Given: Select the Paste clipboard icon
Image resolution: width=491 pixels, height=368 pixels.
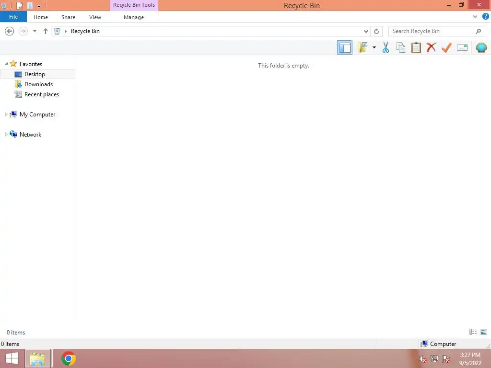Looking at the screenshot, I should [x=416, y=47].
